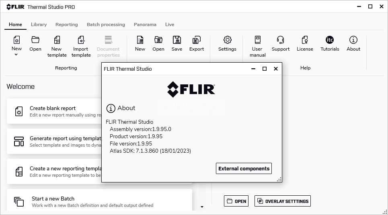This screenshot has width=388, height=215.
Task: Click the Support headset icon
Action: [280, 40]
